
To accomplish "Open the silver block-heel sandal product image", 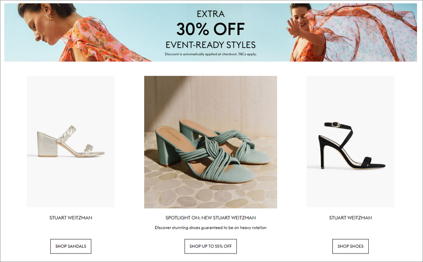I will (x=71, y=142).
